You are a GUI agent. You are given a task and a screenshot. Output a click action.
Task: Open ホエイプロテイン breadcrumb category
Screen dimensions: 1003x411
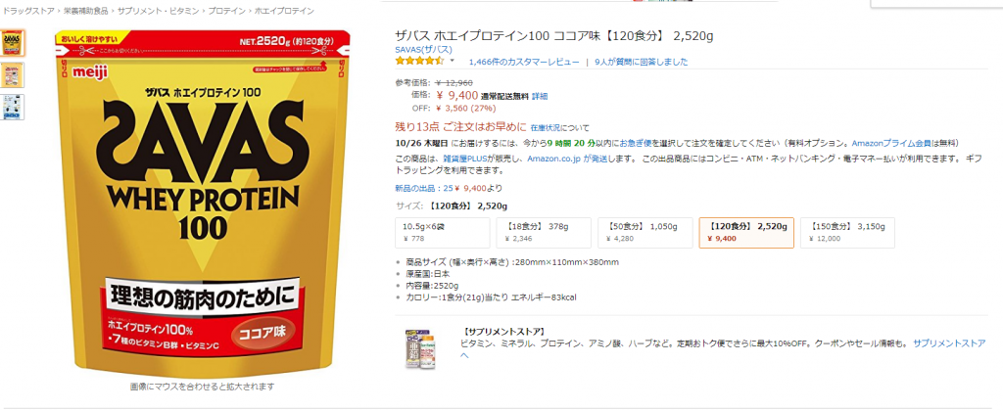pyautogui.click(x=285, y=12)
